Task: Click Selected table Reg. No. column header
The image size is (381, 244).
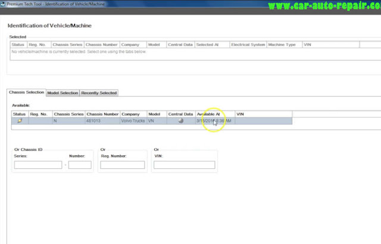Action: click(39, 45)
